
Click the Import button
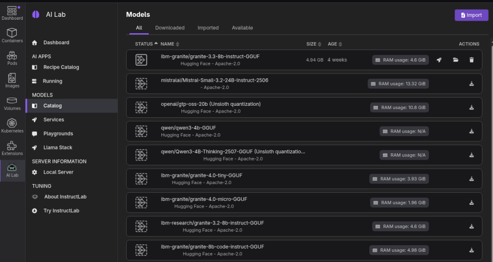coord(471,15)
